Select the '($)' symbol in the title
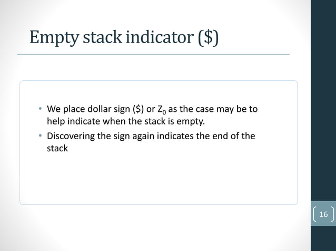336x251 pixels. [x=208, y=38]
